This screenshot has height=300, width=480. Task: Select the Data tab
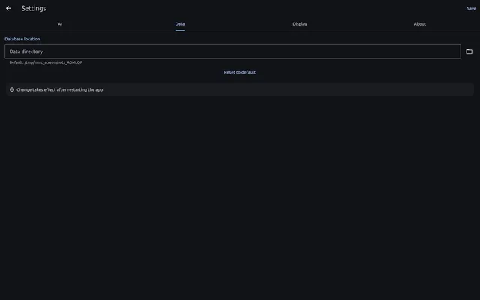[180, 24]
